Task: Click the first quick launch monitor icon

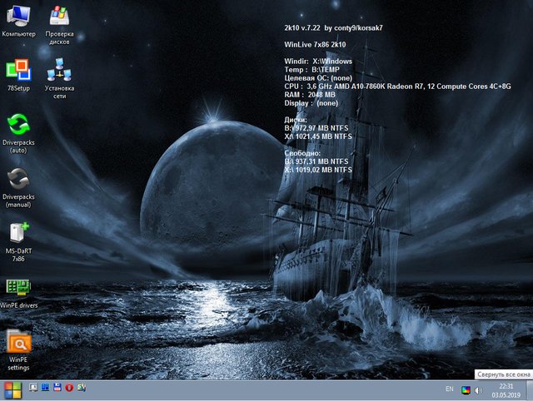Action: 33,389
